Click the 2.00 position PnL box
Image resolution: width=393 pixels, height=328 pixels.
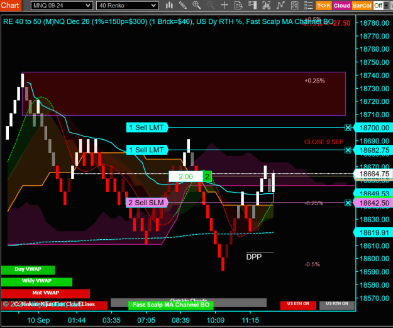[x=185, y=177]
